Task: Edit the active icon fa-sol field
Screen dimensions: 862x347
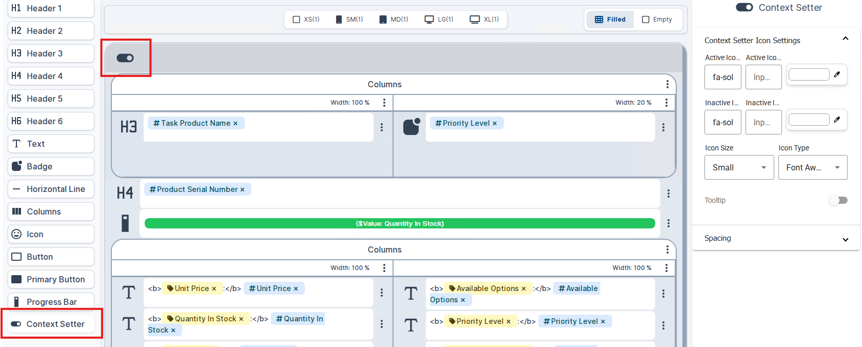Action: pyautogui.click(x=723, y=77)
